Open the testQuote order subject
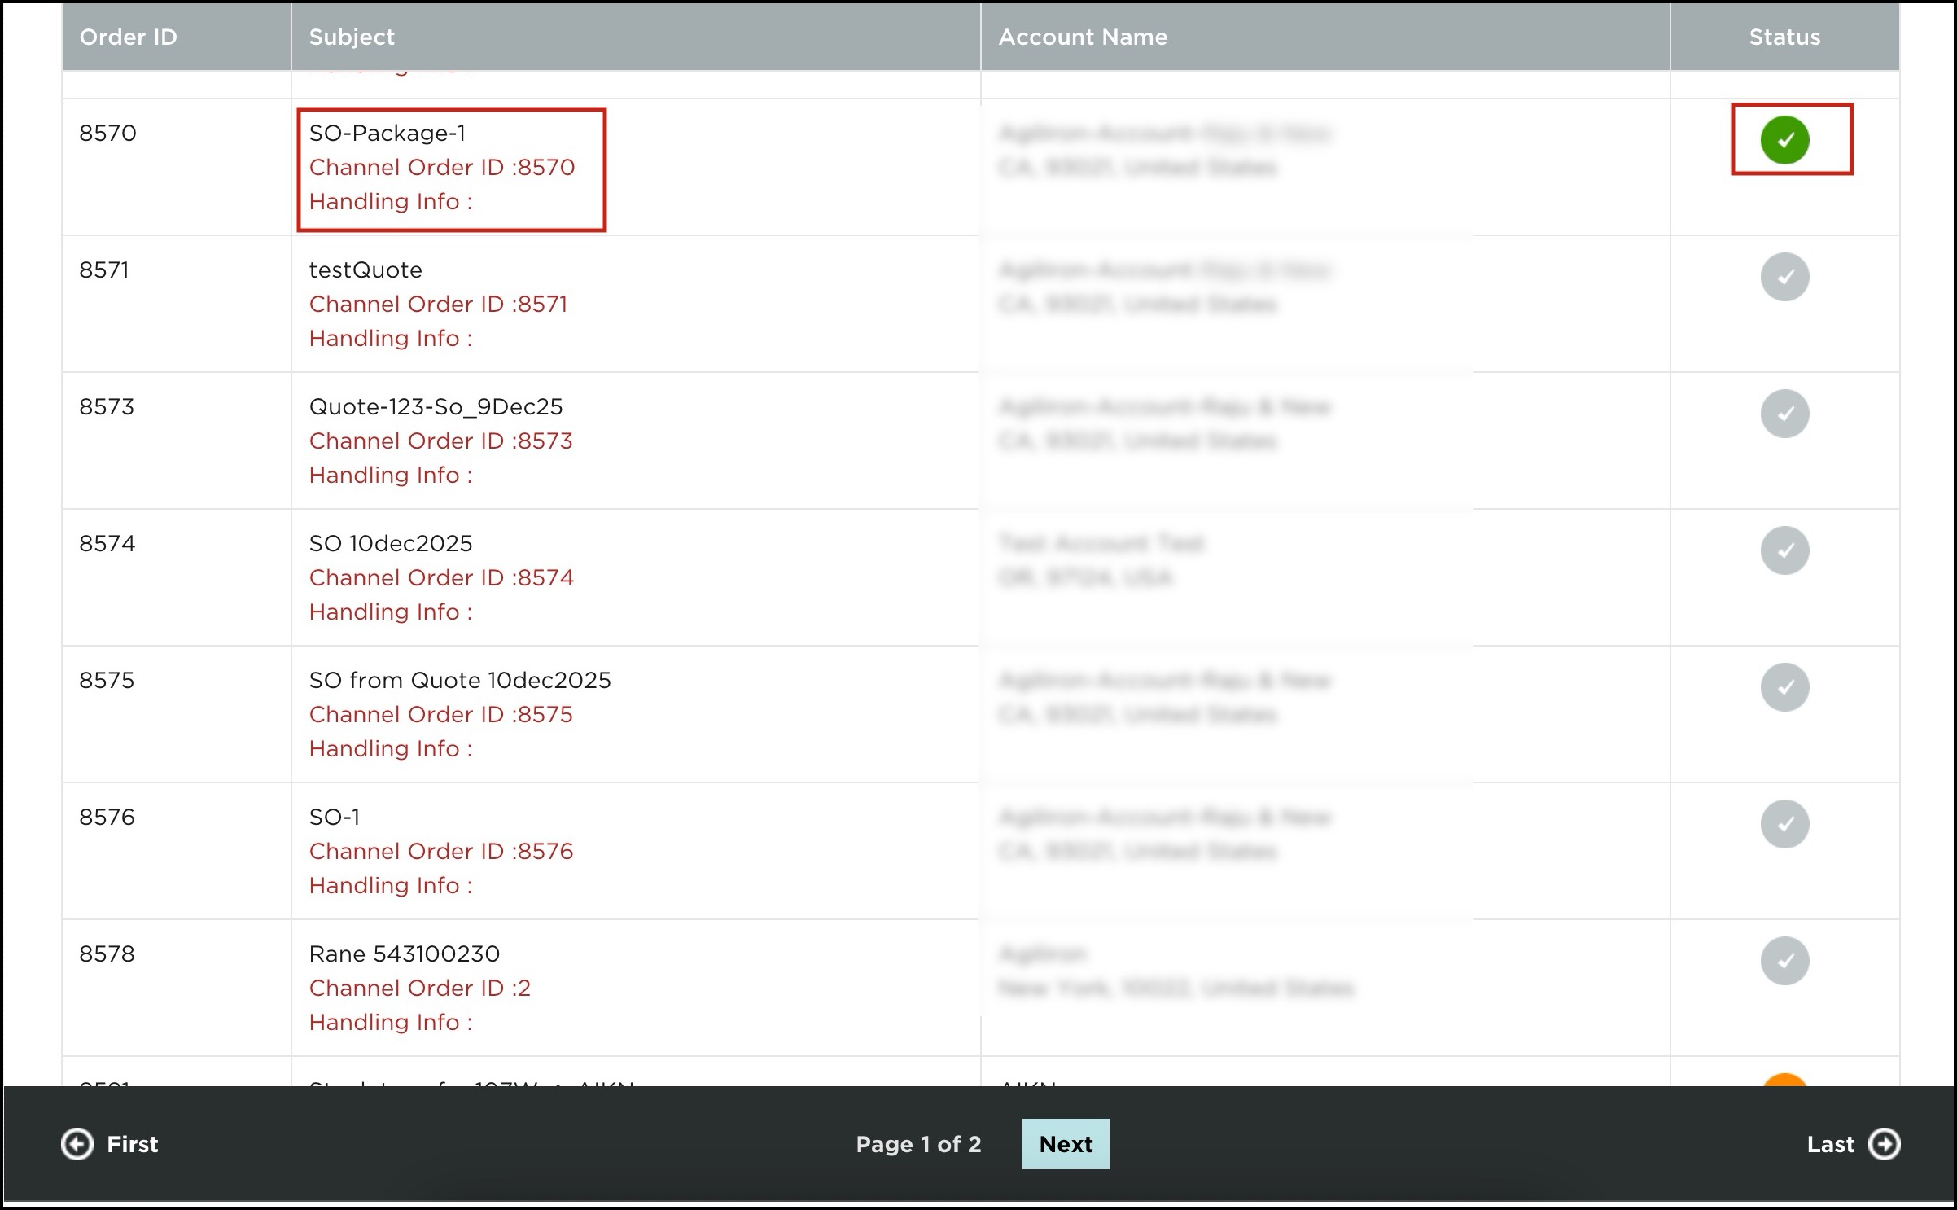The height and width of the screenshot is (1210, 1957). click(x=366, y=270)
